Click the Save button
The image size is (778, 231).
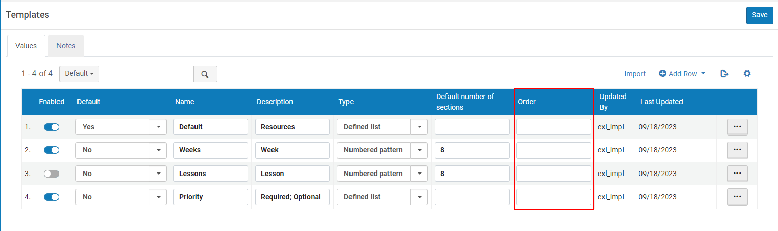coord(759,15)
